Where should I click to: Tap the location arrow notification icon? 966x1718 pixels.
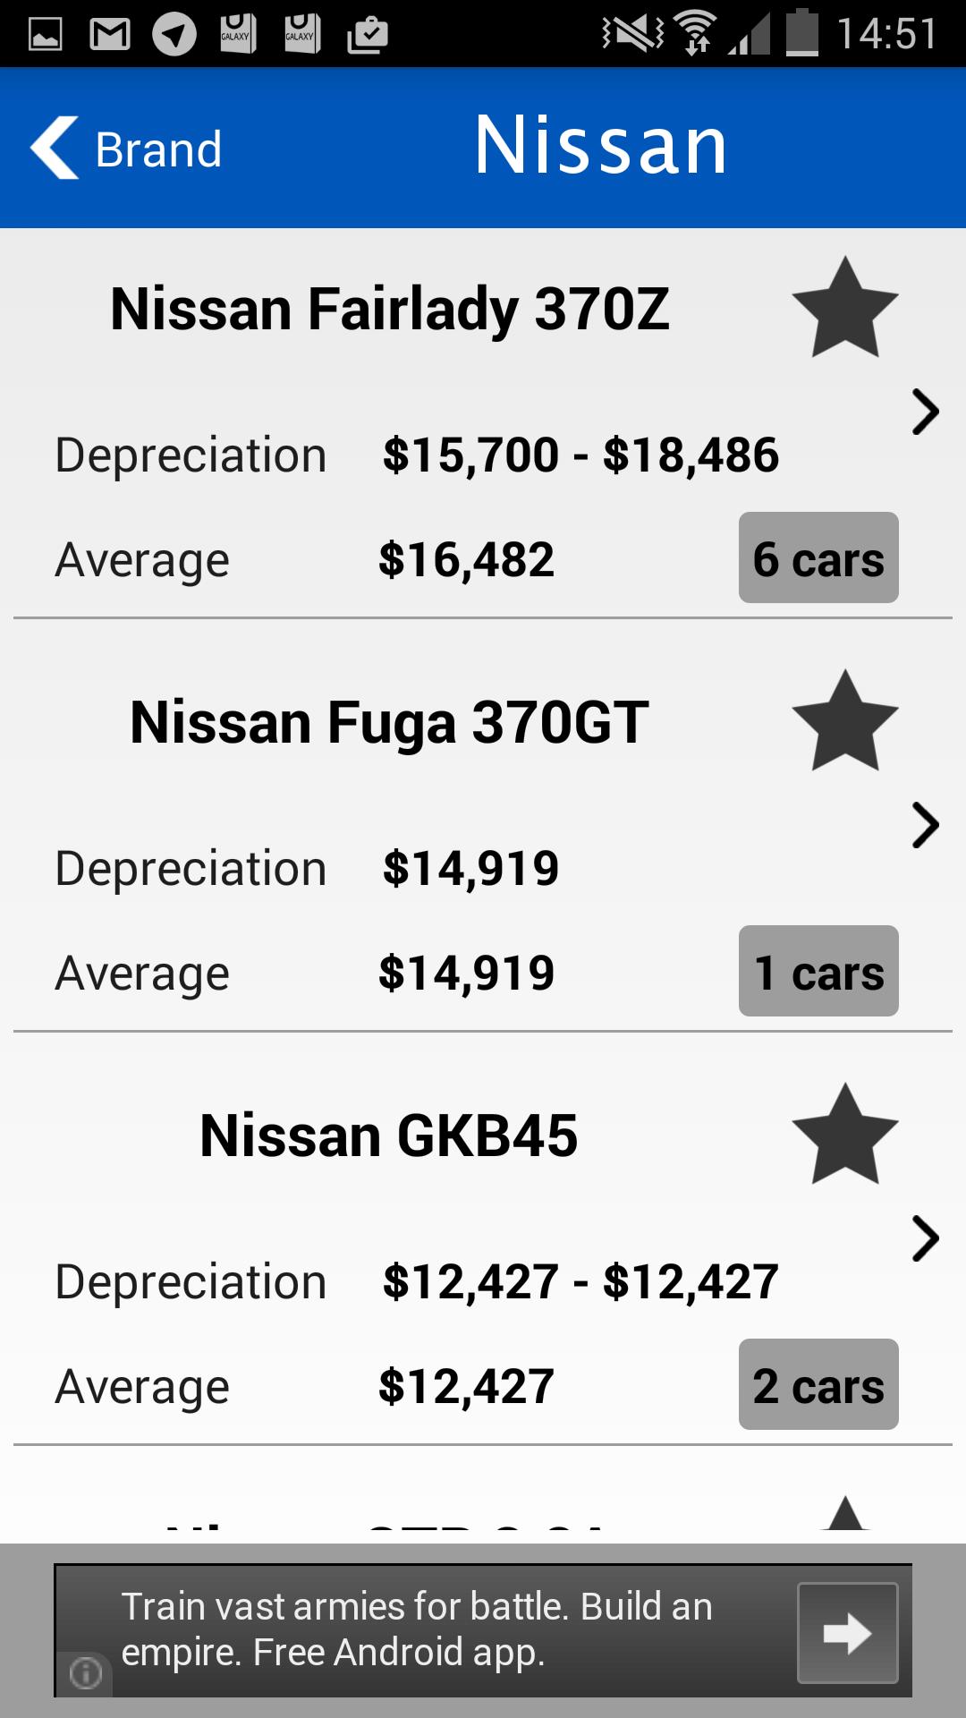pyautogui.click(x=174, y=35)
